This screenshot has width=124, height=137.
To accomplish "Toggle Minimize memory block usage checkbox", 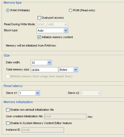I will tap(8, 76).
